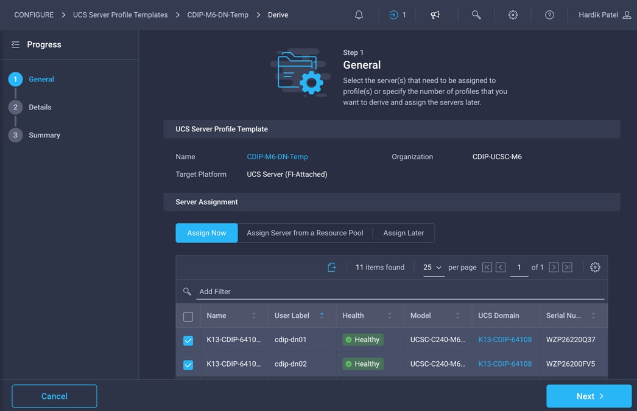Go to the Summary step
Screen dimensions: 637x411
click(x=35, y=135)
